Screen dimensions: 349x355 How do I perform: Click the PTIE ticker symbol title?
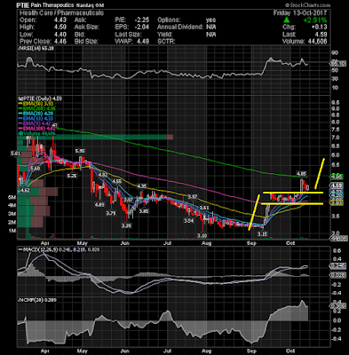[x=22, y=5]
